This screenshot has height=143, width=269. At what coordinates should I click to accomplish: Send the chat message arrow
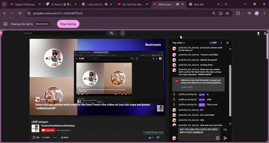(x=225, y=138)
